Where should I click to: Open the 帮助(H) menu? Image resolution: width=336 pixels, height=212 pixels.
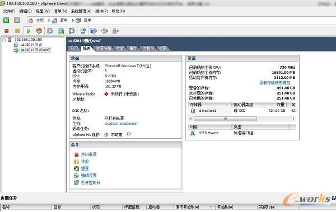[x=118, y=11]
